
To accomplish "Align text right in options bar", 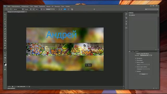I will (62, 9).
